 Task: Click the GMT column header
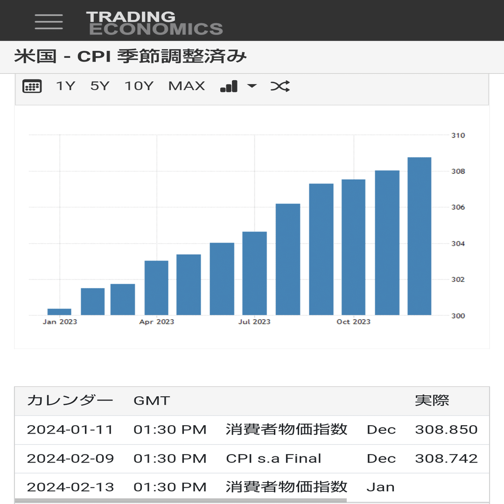152,401
